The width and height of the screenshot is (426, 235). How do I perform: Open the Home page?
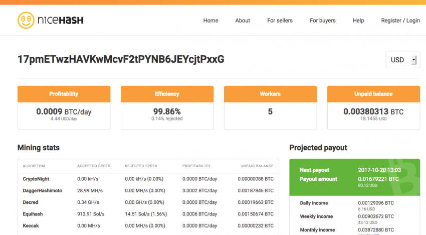click(x=210, y=21)
